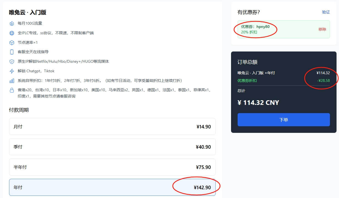Click the chart icon beside 系统自带折扣

(12, 81)
